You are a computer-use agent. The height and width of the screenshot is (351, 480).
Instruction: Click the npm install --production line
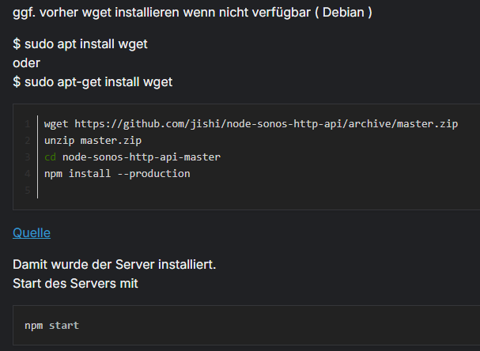pyautogui.click(x=117, y=173)
